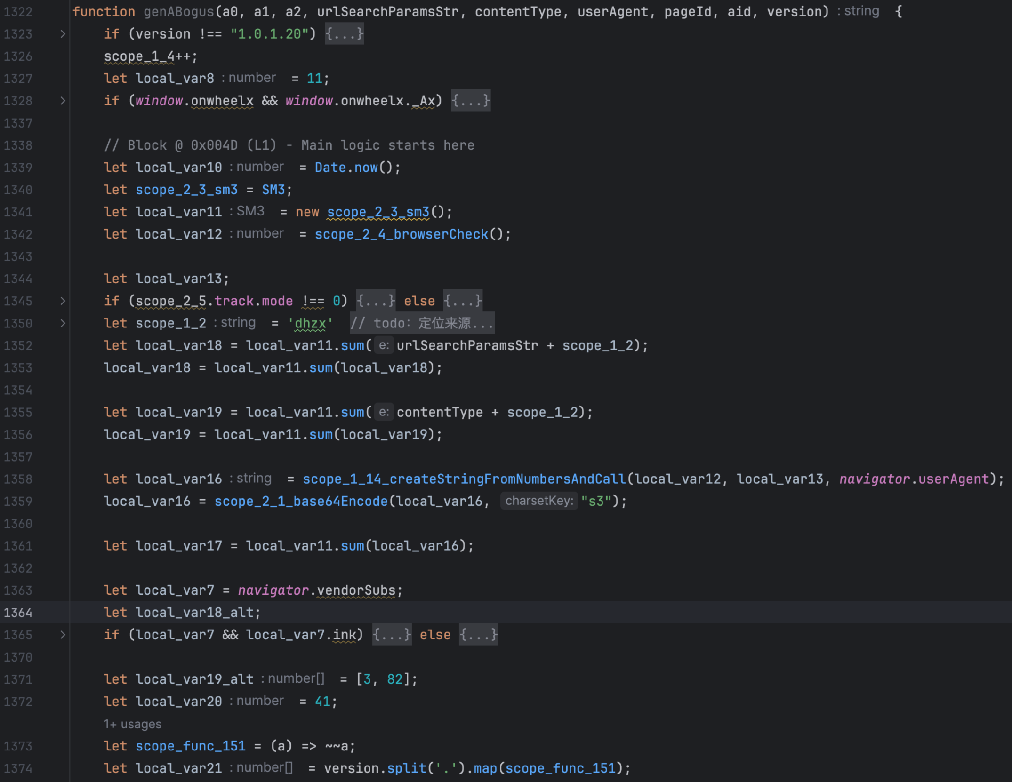Expand fold arrow next to line 1350

tap(63, 323)
